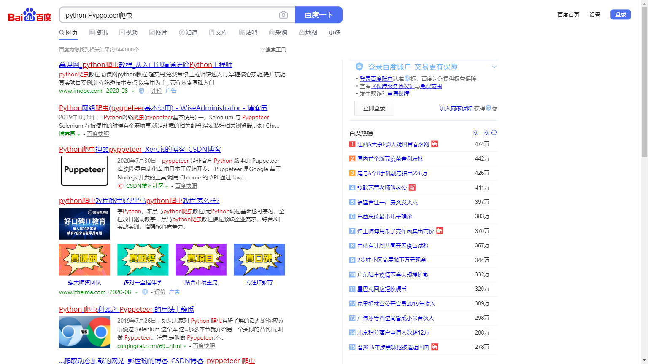Open the 黑马python爬虫教程 result title
Image resolution: width=648 pixels, height=364 pixels.
tap(139, 201)
